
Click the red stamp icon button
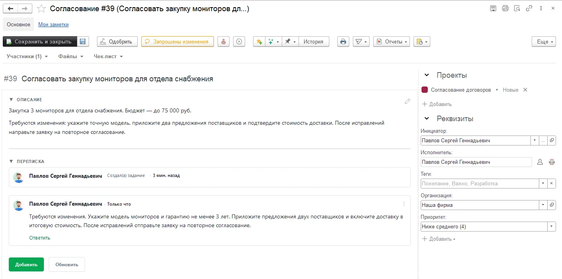coord(224,41)
